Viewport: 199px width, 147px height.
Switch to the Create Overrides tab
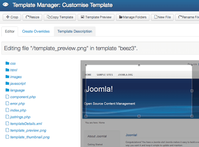(36, 31)
